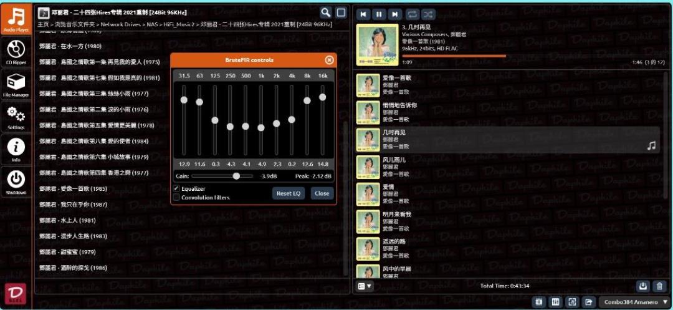Click the 31.5 Hz band slider handle

pyautogui.click(x=184, y=100)
